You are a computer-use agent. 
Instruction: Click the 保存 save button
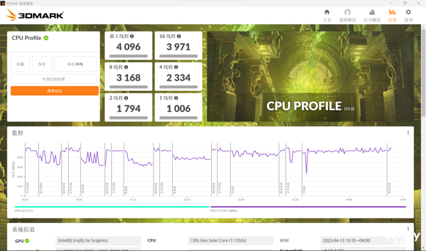[41, 64]
